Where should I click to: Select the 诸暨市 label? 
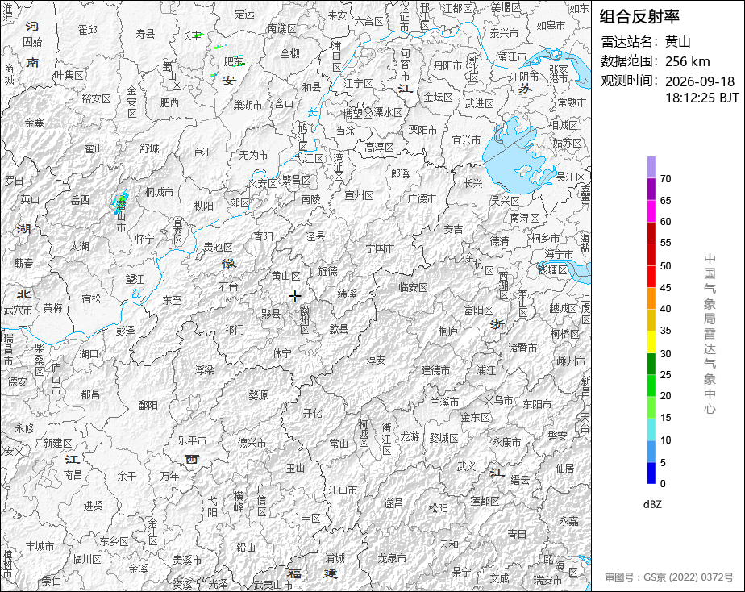522,348
